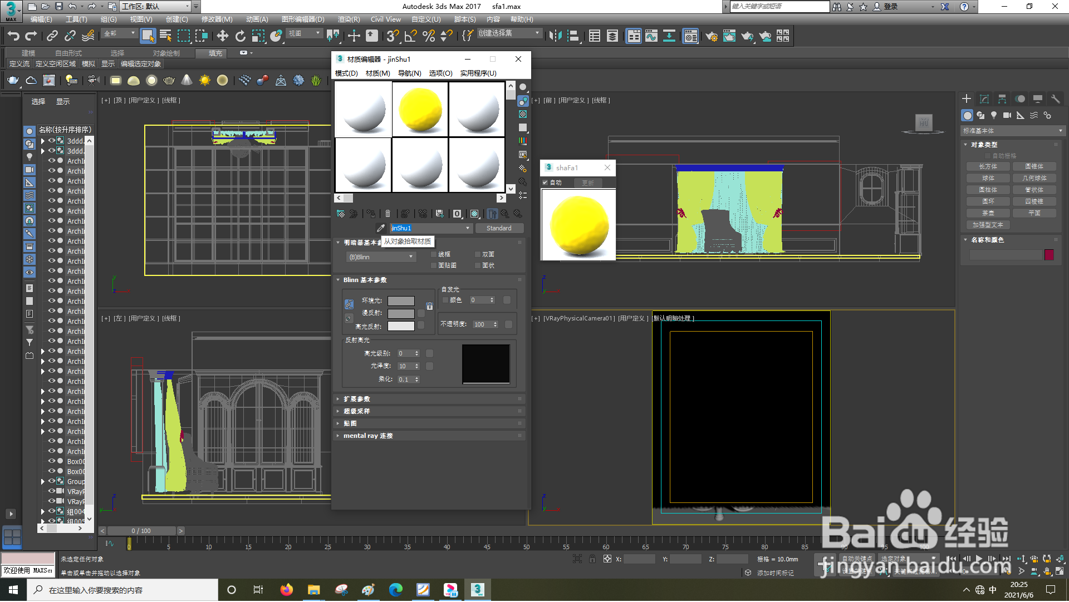Expand the 扩展参数 rollout
Viewport: 1069px width, 602px height.
coord(357,399)
